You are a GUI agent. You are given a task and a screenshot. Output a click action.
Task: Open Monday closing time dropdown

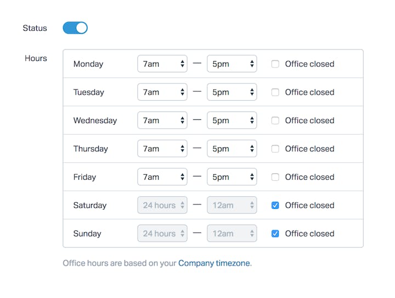(232, 64)
